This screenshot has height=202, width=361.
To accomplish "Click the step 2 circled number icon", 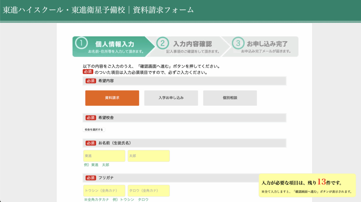I will pos(162,43).
